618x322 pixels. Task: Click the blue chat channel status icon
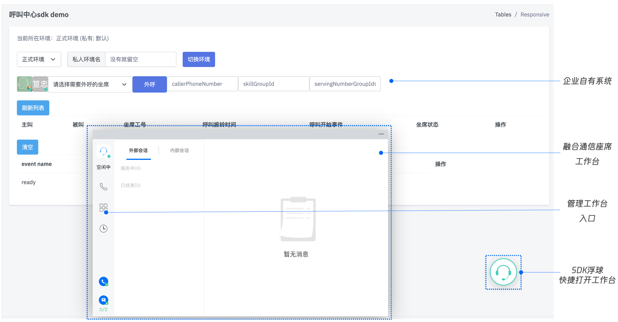click(x=103, y=300)
